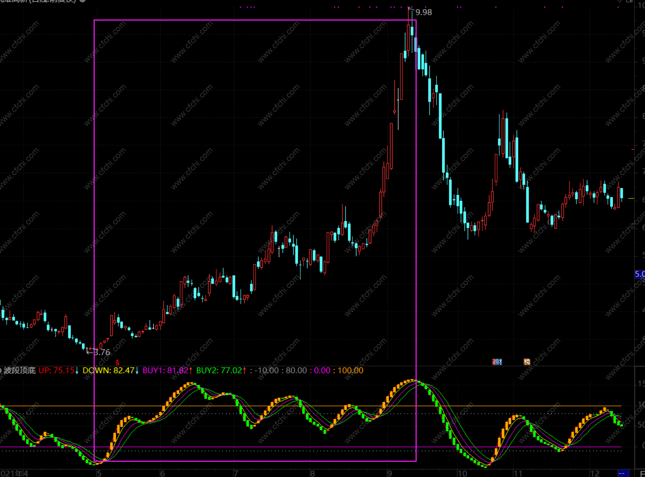
Task: Select the 波段顶底 indicator name
Action: coord(20,371)
